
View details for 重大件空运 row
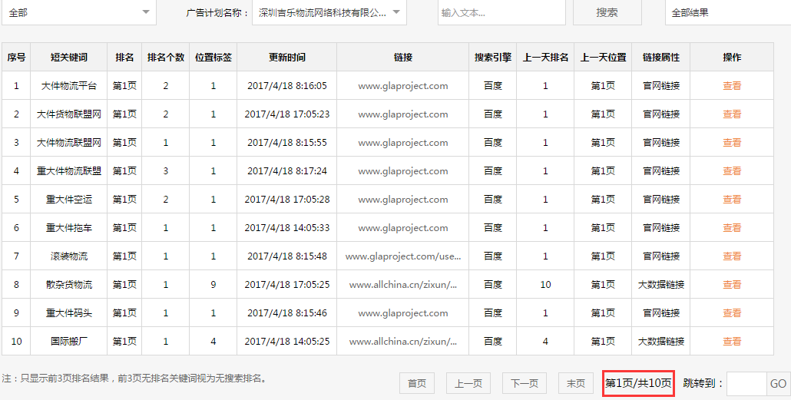coord(732,200)
